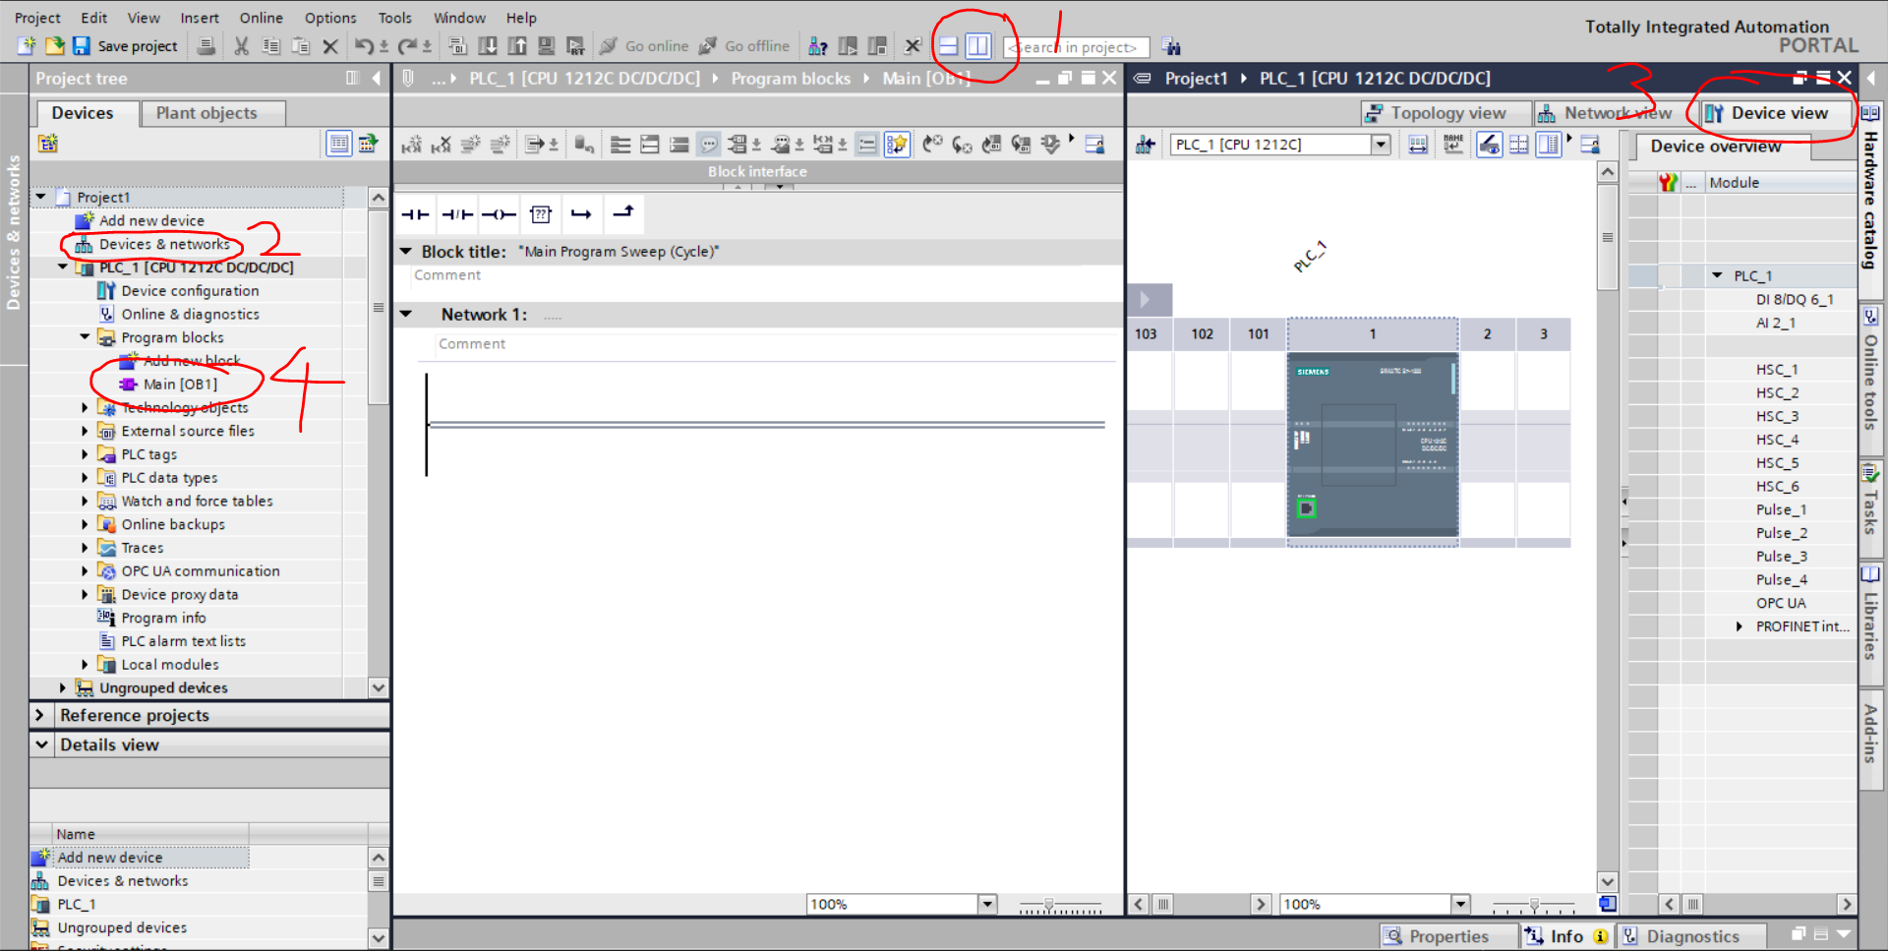
Task: Click the insert network icon
Action: click(412, 145)
